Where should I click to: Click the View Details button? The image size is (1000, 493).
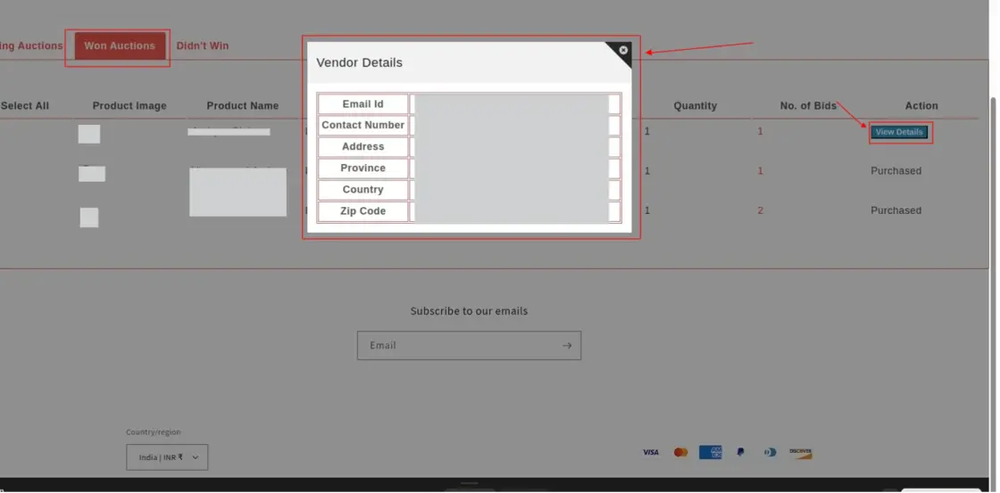pos(898,132)
